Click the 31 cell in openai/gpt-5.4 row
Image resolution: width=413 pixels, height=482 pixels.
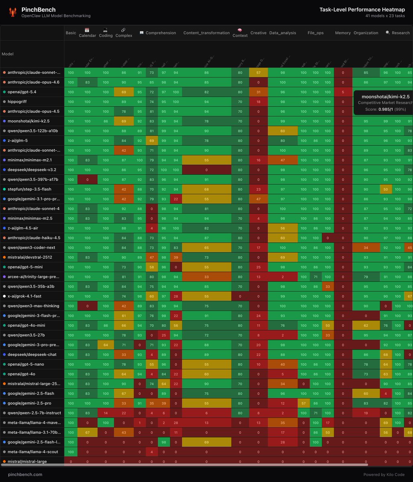coord(258,92)
